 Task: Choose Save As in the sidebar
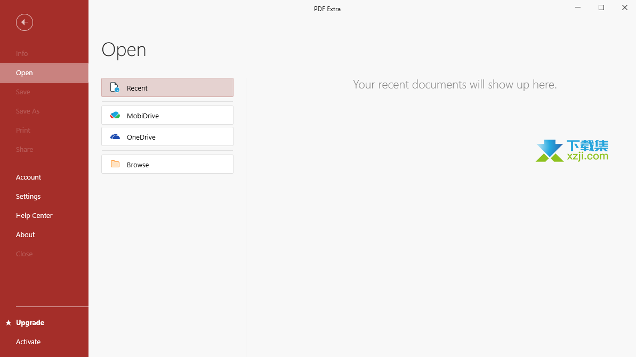click(x=44, y=111)
